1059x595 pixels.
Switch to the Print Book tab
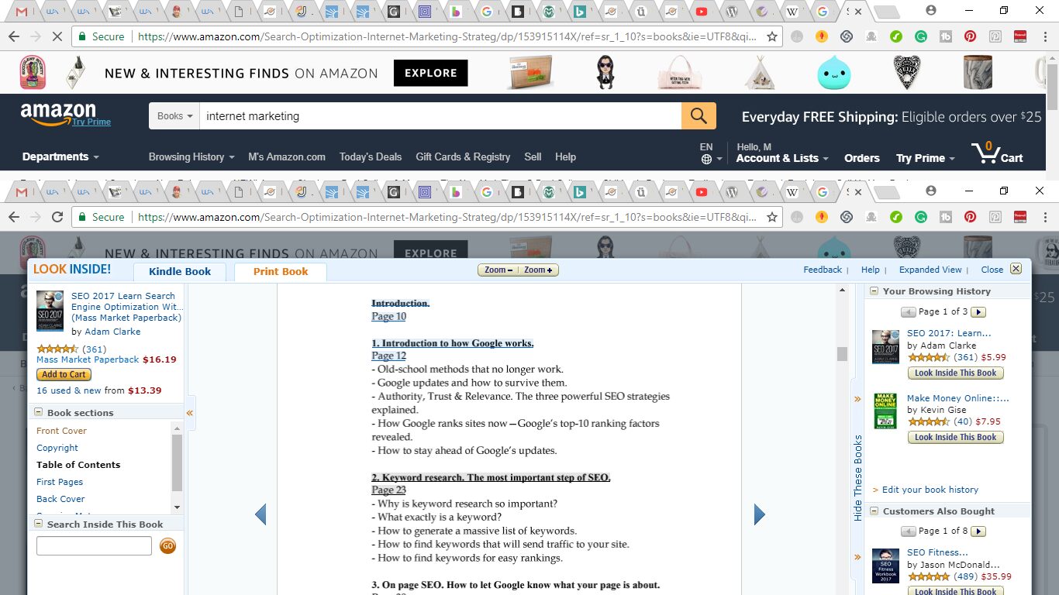(x=281, y=272)
